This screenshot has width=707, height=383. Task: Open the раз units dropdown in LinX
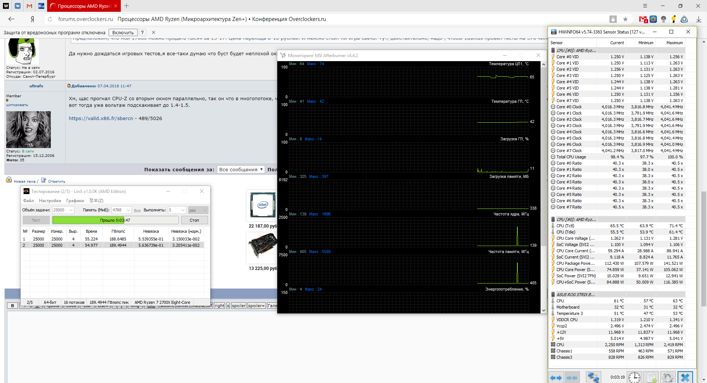click(x=198, y=210)
